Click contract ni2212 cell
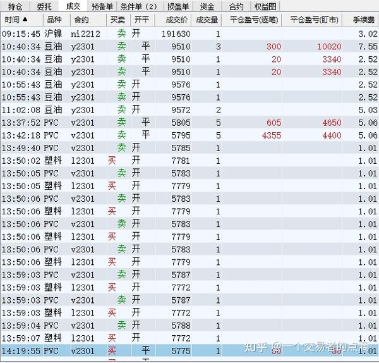 coord(85,34)
